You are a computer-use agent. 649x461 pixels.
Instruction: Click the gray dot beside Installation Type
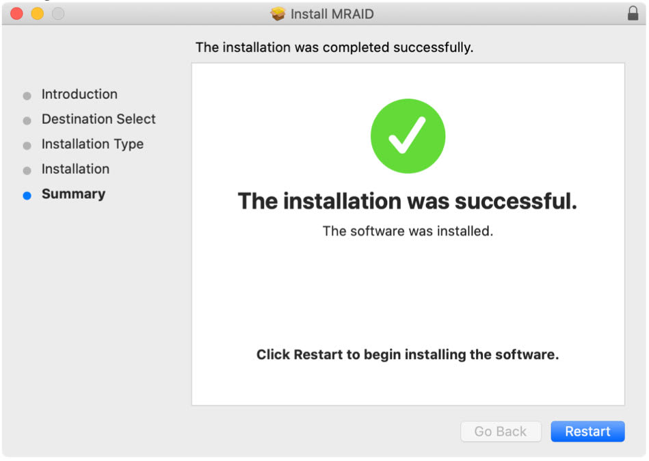(x=26, y=145)
